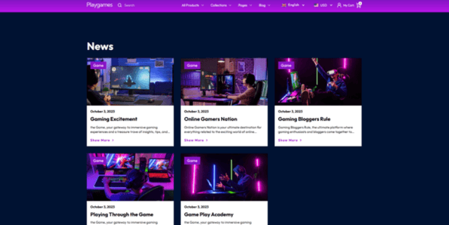The height and width of the screenshot is (225, 449).
Task: Click the Online Gamers Nation description text
Action: pos(223,130)
